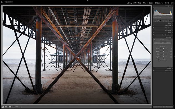Switch to Loupe view icon in toolbar
Viewport: 175px width, 109px height.
(x=3, y=107)
